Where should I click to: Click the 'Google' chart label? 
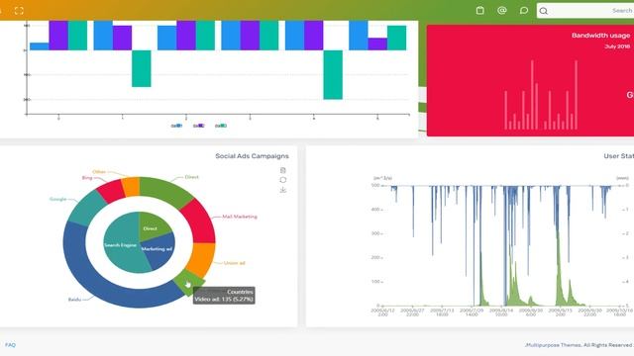click(57, 199)
